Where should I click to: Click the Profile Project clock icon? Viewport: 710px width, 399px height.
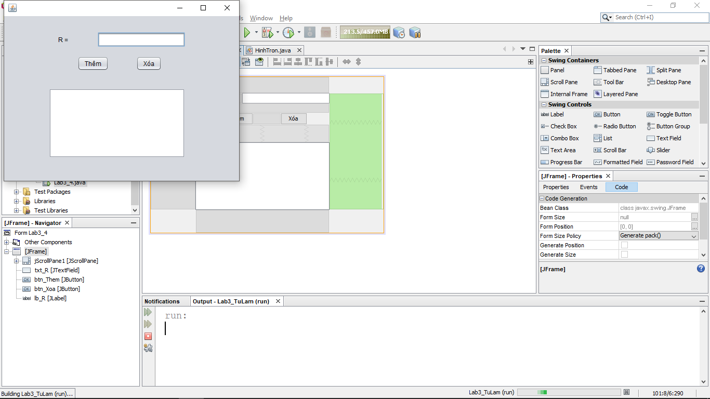[x=288, y=33]
